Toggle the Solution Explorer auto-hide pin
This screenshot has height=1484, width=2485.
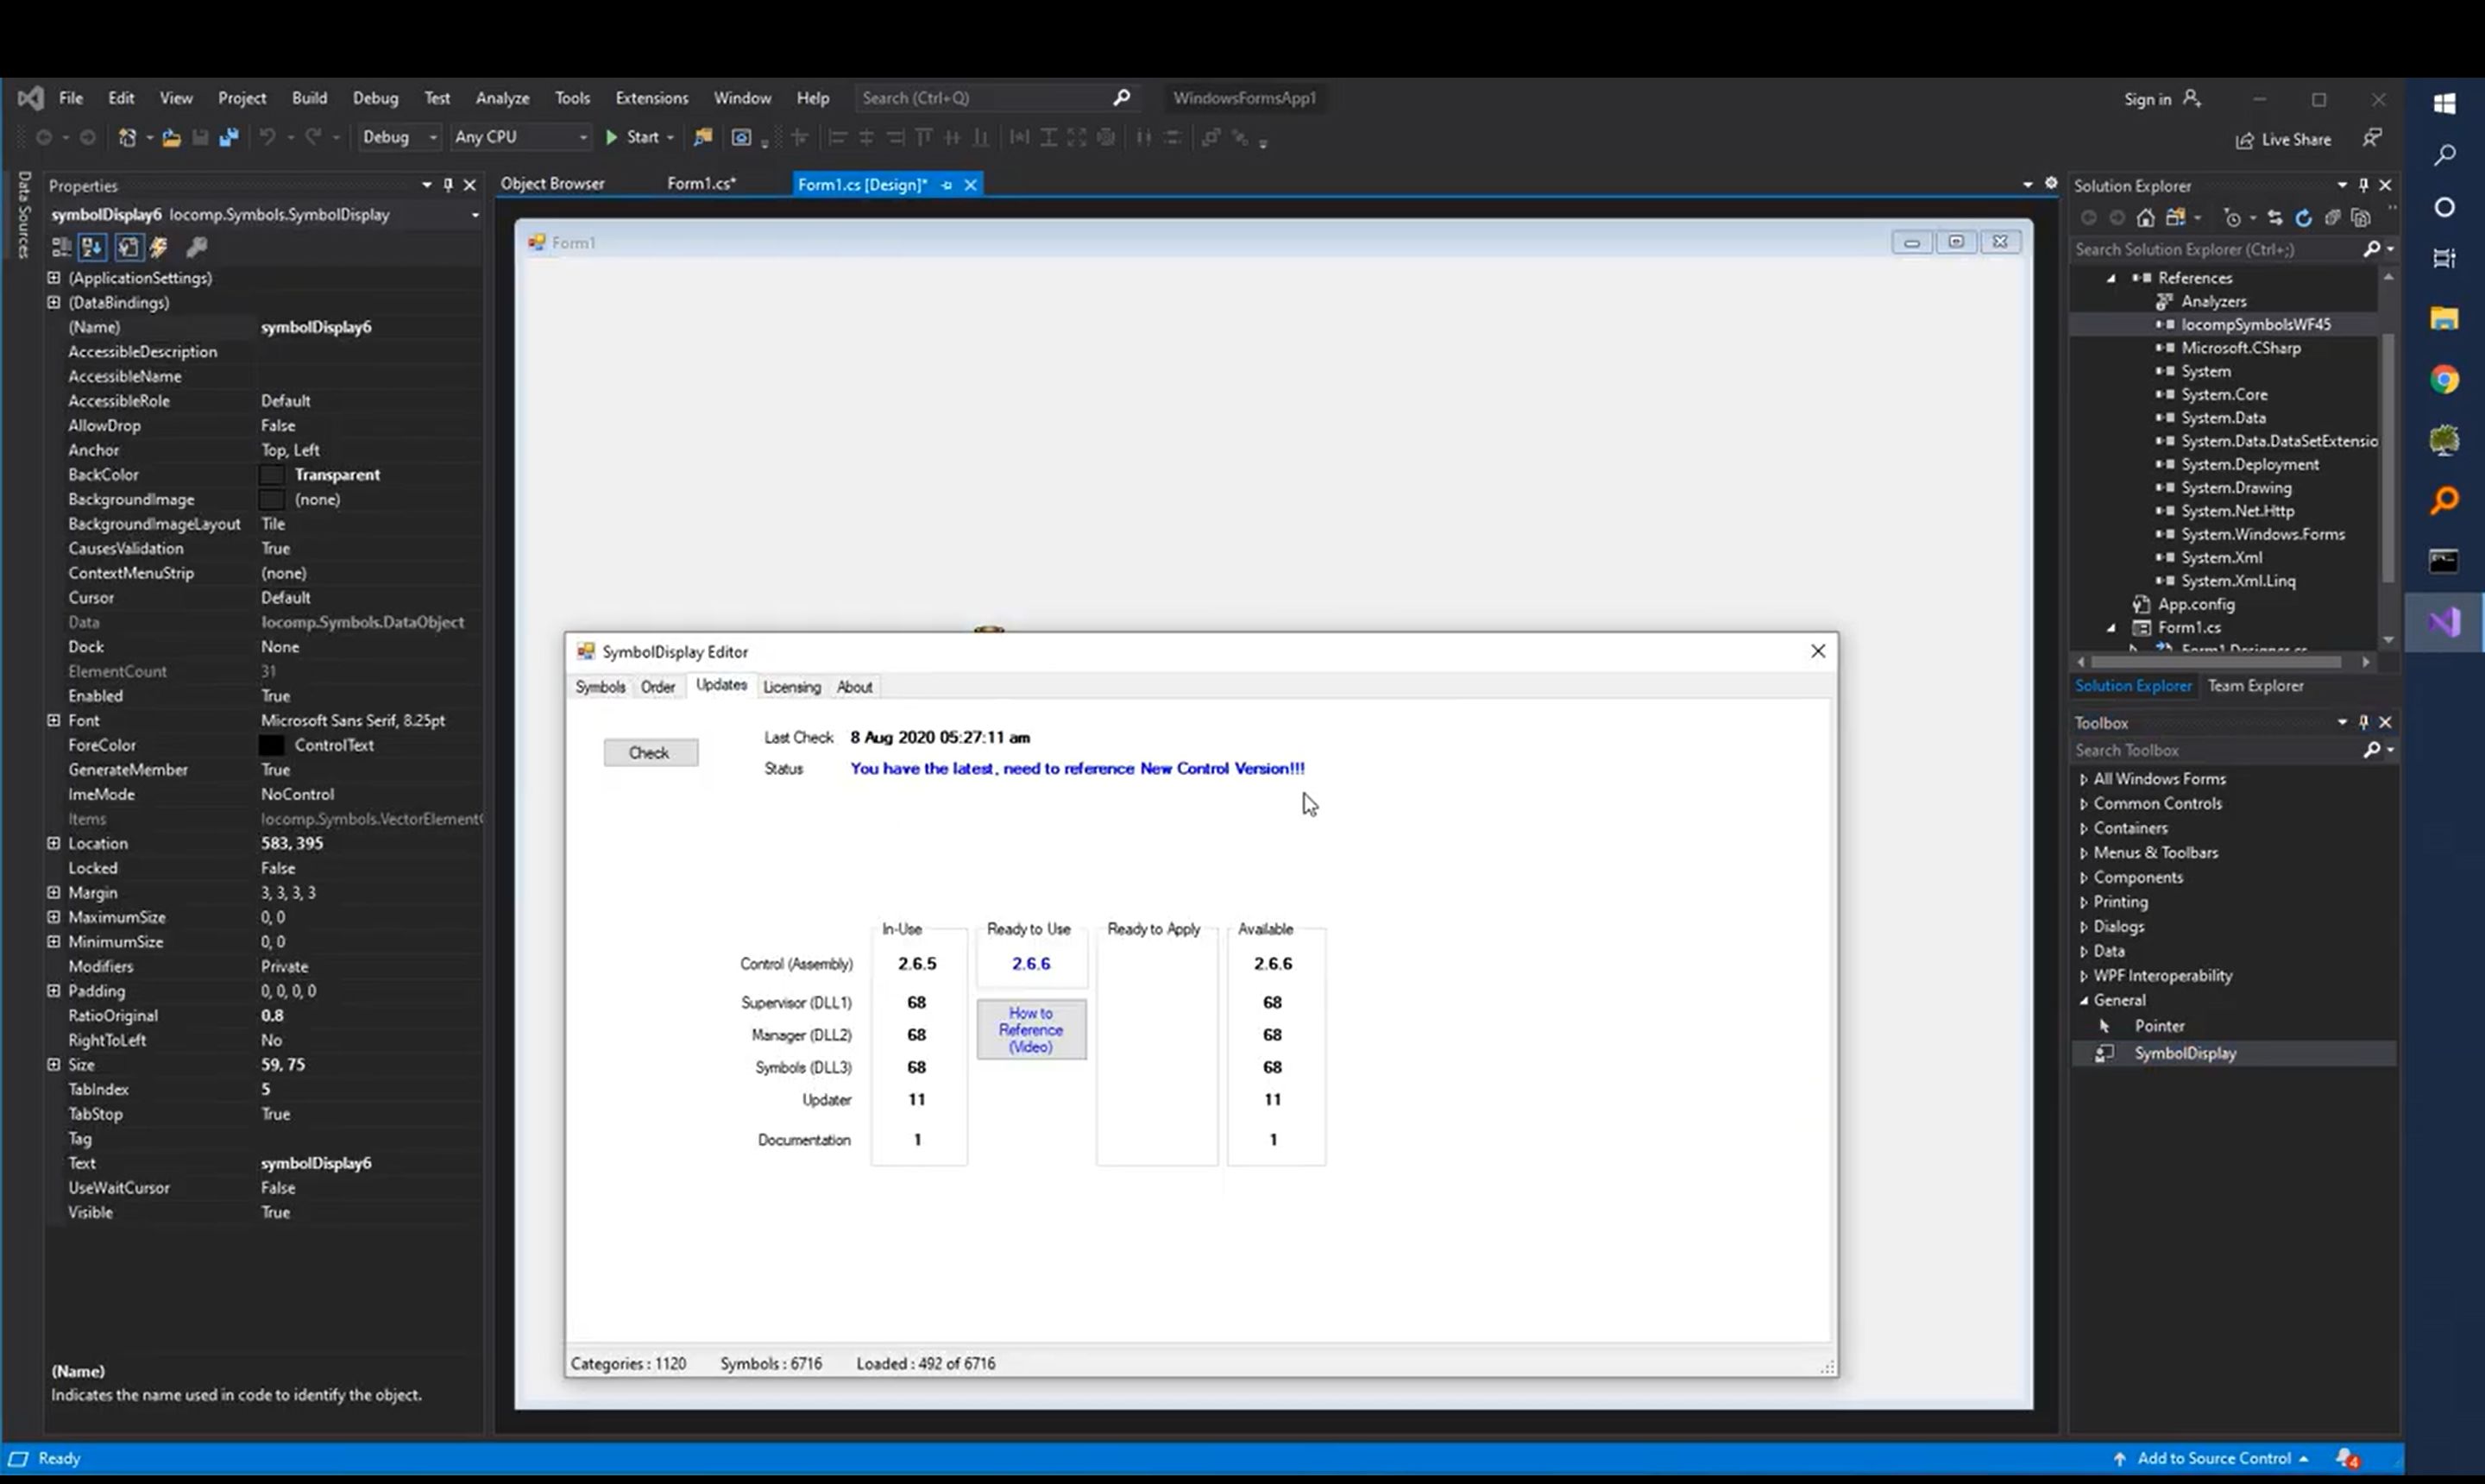pyautogui.click(x=2363, y=185)
